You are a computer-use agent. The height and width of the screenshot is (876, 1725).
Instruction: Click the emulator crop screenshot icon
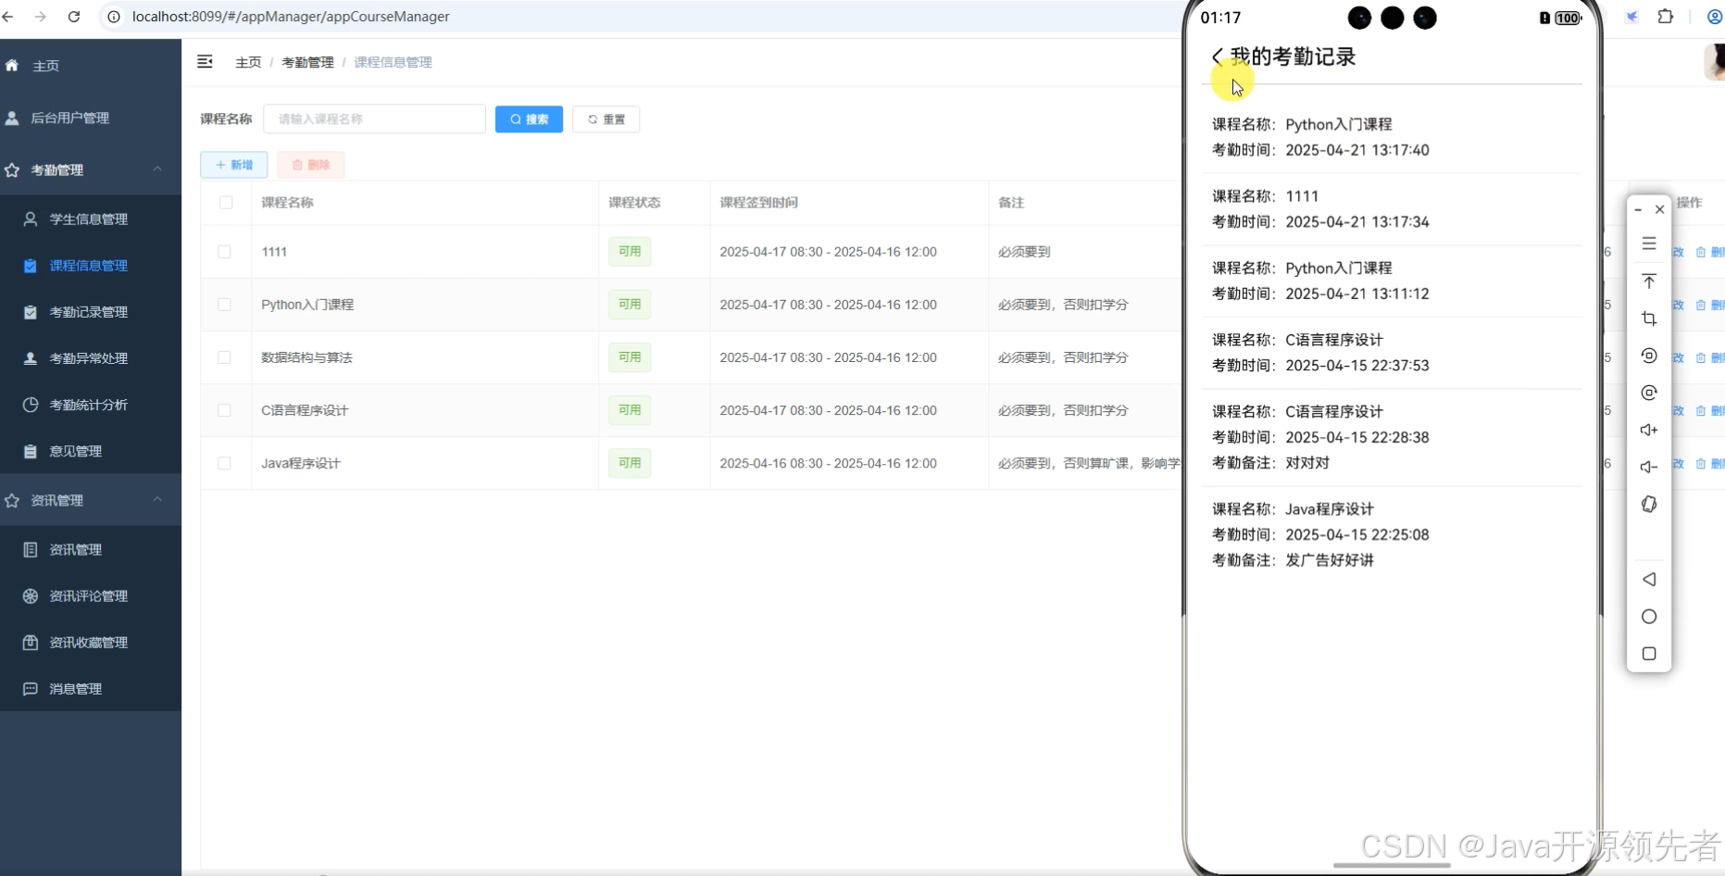(x=1649, y=319)
